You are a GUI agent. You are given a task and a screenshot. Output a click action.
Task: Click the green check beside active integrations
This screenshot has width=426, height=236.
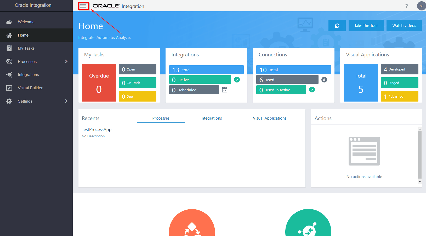(x=237, y=80)
